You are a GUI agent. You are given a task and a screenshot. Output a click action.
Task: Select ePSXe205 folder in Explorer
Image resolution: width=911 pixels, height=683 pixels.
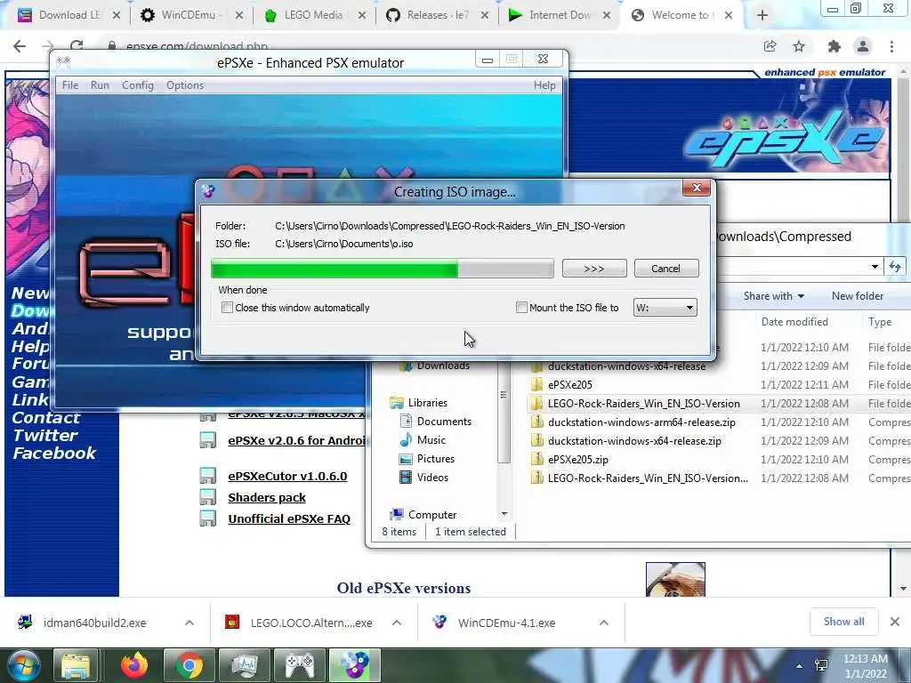[570, 385]
